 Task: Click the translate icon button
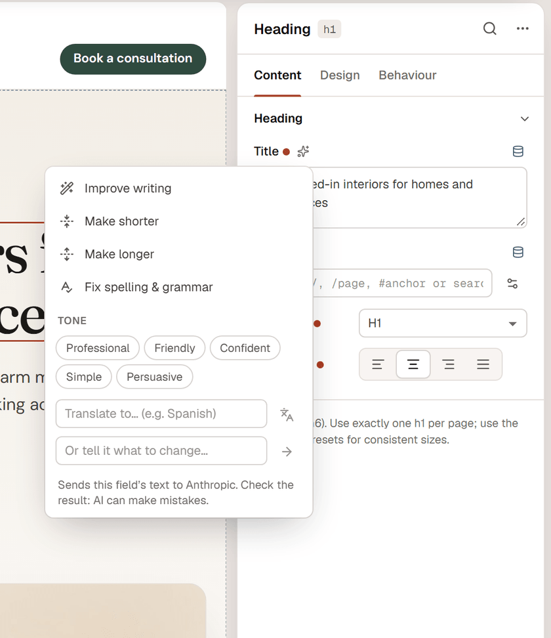pyautogui.click(x=287, y=414)
